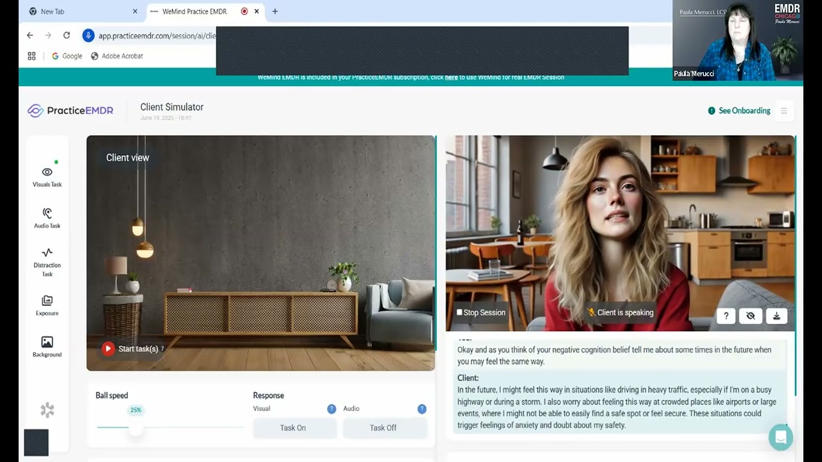Download the session transcript
Screen dimensions: 822x462
pyautogui.click(x=776, y=316)
